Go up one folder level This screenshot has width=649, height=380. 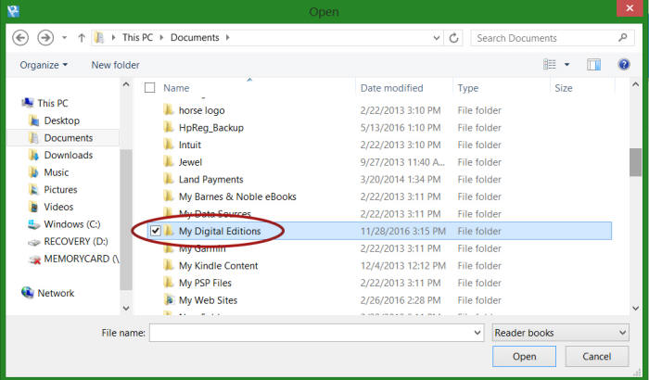(x=82, y=38)
